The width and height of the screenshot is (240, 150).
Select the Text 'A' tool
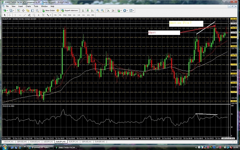click(x=38, y=15)
